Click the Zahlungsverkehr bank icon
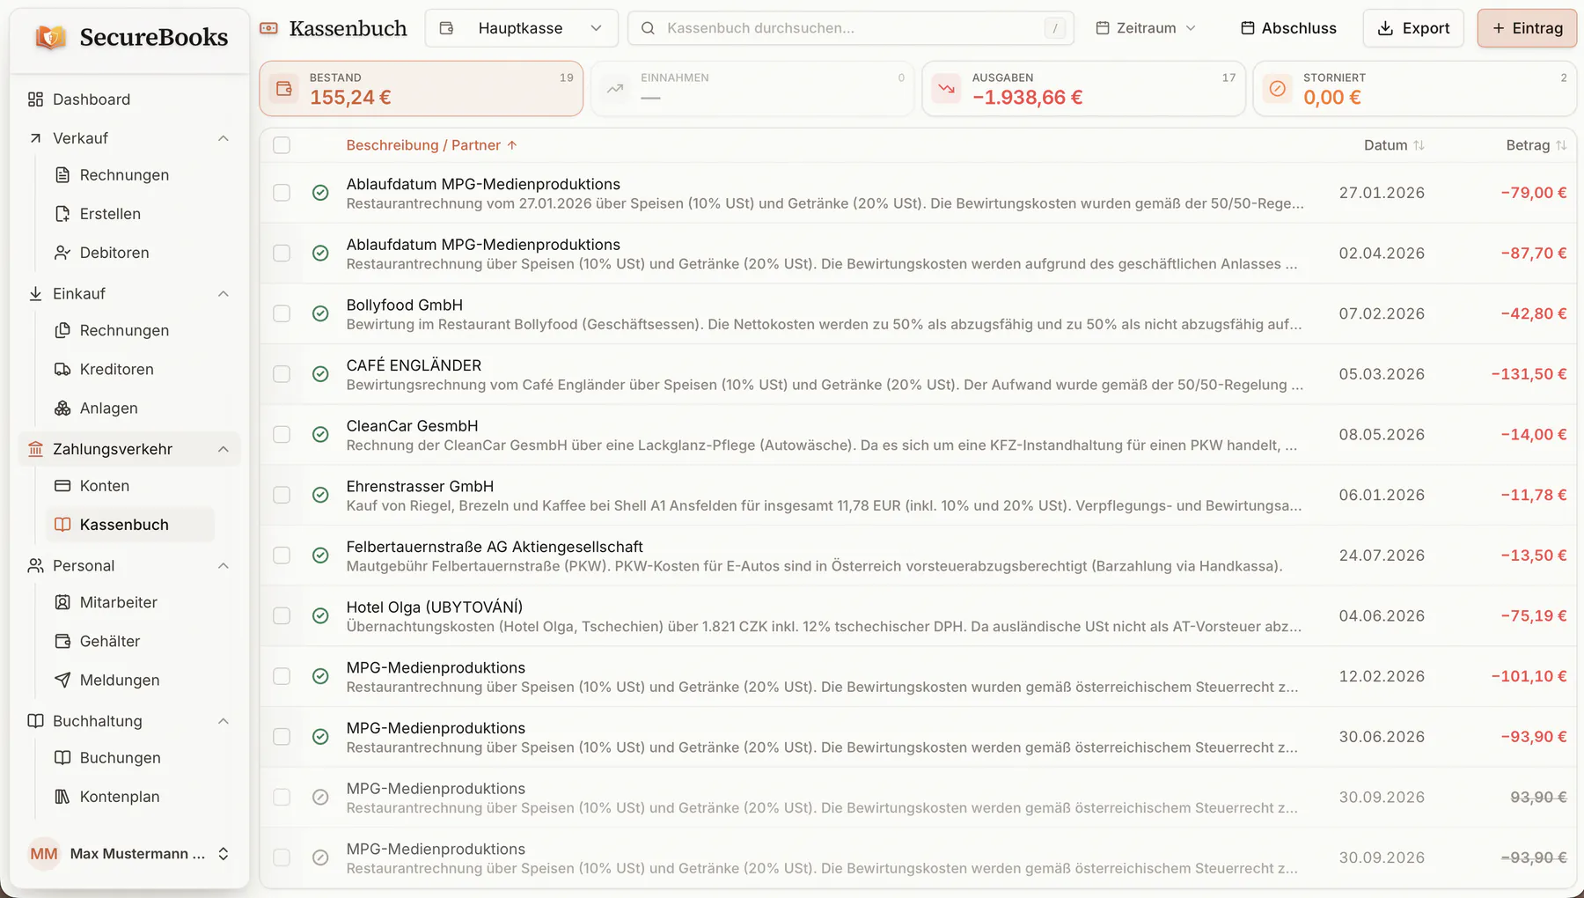Screen dimensions: 1584x898 [x=35, y=449]
